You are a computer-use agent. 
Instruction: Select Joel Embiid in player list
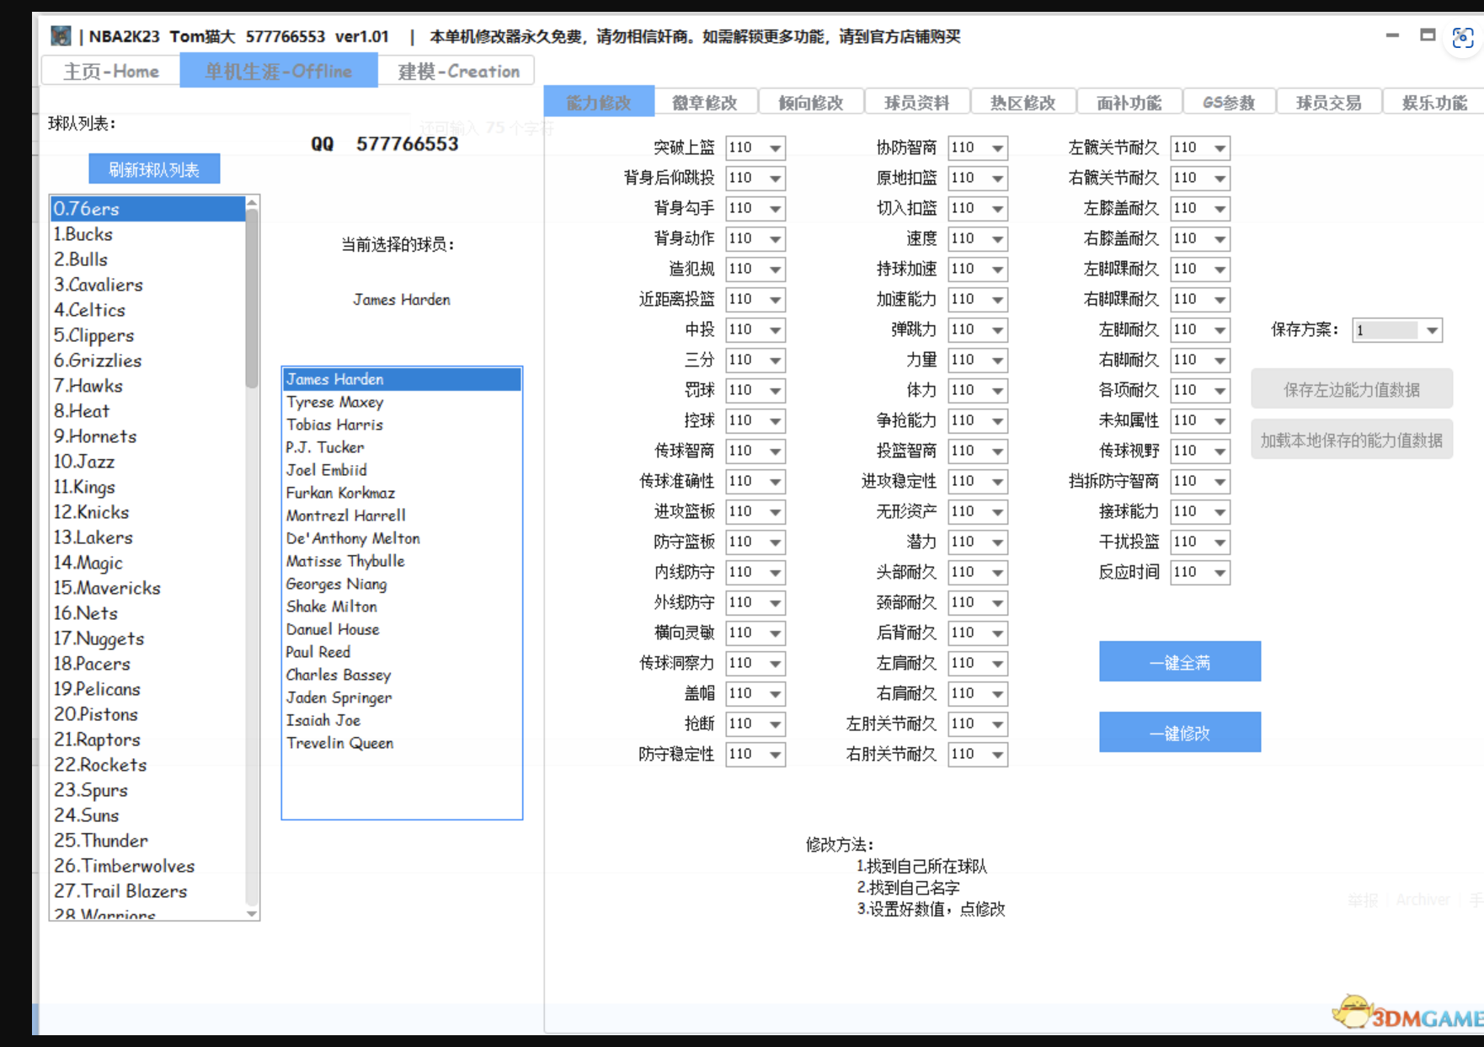click(x=327, y=470)
